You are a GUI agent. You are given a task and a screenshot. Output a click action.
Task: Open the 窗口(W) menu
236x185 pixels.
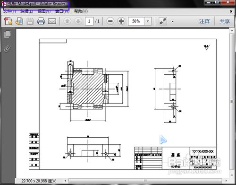pos(62,11)
